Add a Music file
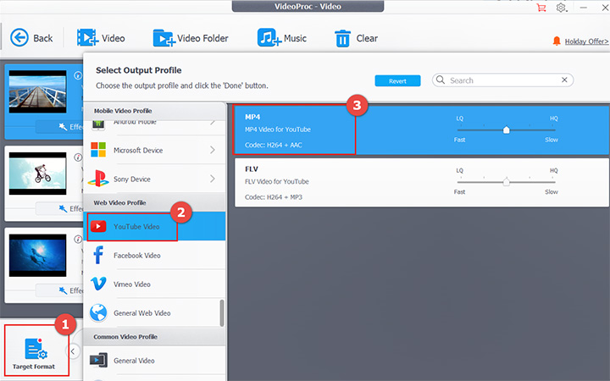 [281, 38]
